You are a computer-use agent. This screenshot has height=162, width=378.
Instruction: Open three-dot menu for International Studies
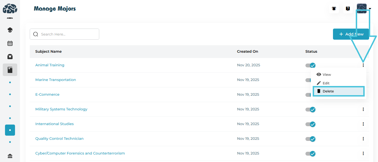pyautogui.click(x=363, y=124)
